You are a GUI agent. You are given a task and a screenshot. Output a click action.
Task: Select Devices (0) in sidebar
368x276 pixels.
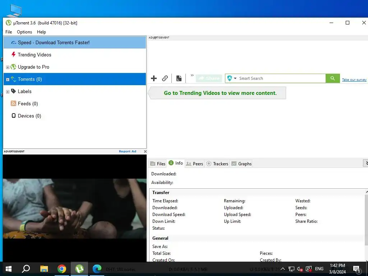click(x=75, y=116)
